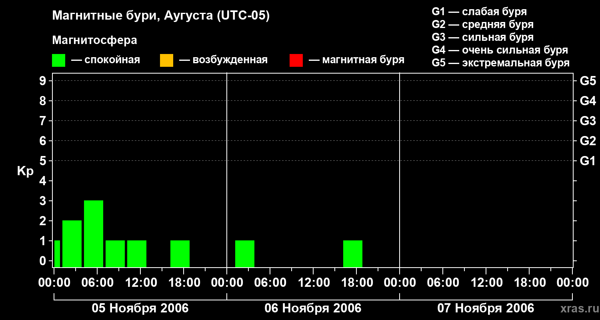Click the Магнитосфера legend heading
Viewport: 600px width, 320px height.
[95, 40]
